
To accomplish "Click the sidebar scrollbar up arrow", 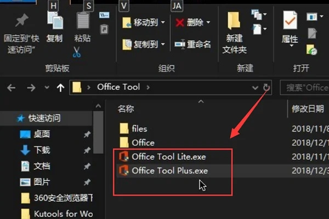I will (x=98, y=106).
